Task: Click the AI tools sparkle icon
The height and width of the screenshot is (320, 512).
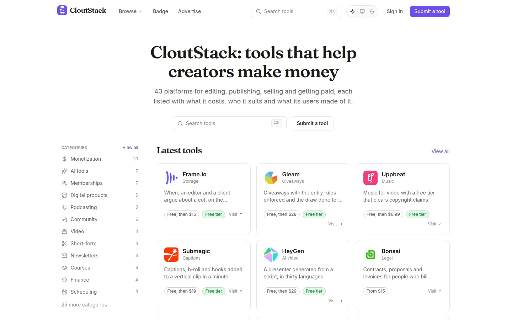Action: [64, 171]
